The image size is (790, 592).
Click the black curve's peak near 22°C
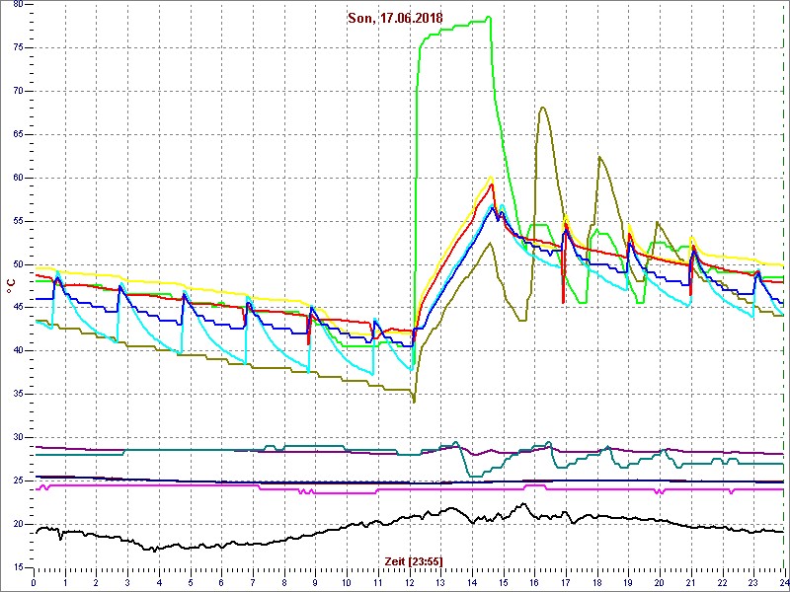click(x=523, y=503)
